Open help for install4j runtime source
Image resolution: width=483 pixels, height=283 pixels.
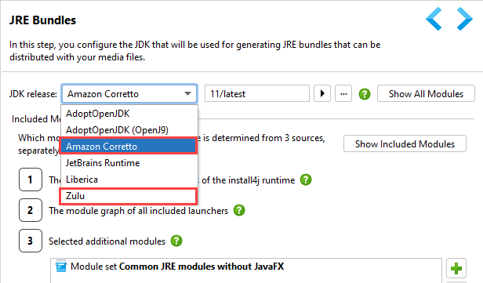(x=306, y=180)
